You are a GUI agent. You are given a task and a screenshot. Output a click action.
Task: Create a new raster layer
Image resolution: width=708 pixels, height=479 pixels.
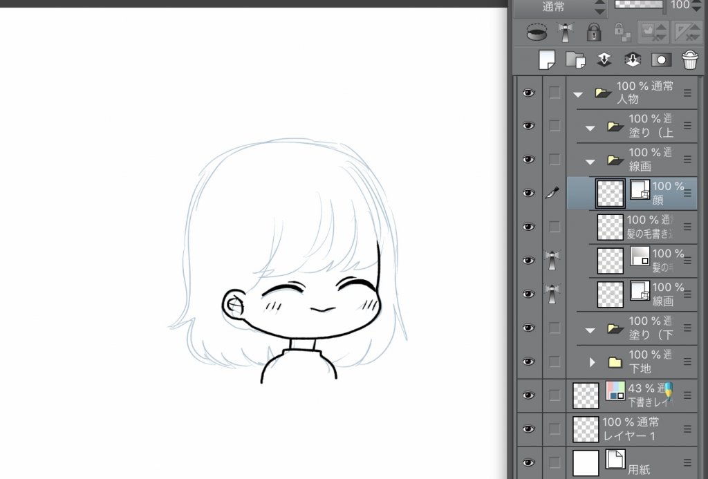[547, 60]
